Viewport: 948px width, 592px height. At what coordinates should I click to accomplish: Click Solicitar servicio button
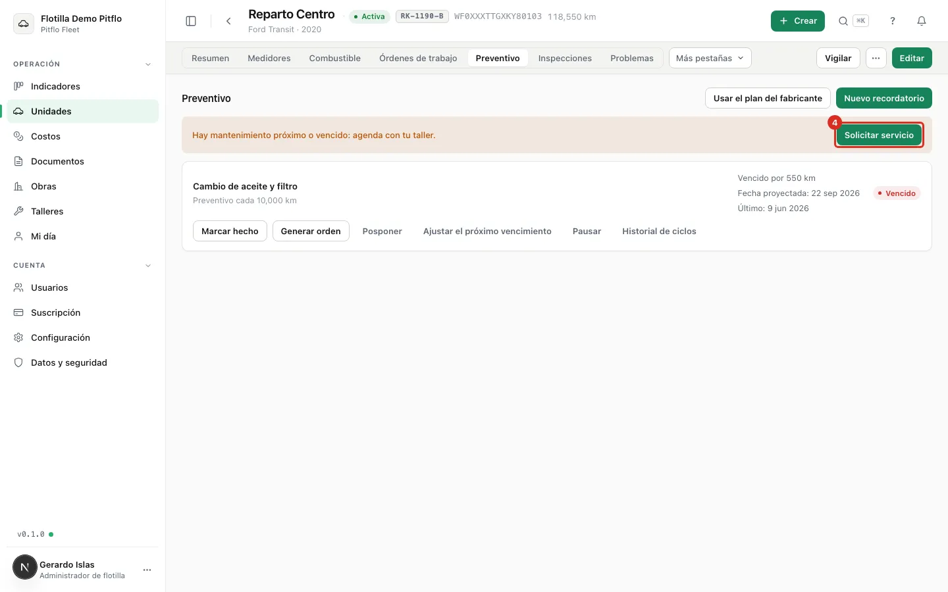pos(879,135)
